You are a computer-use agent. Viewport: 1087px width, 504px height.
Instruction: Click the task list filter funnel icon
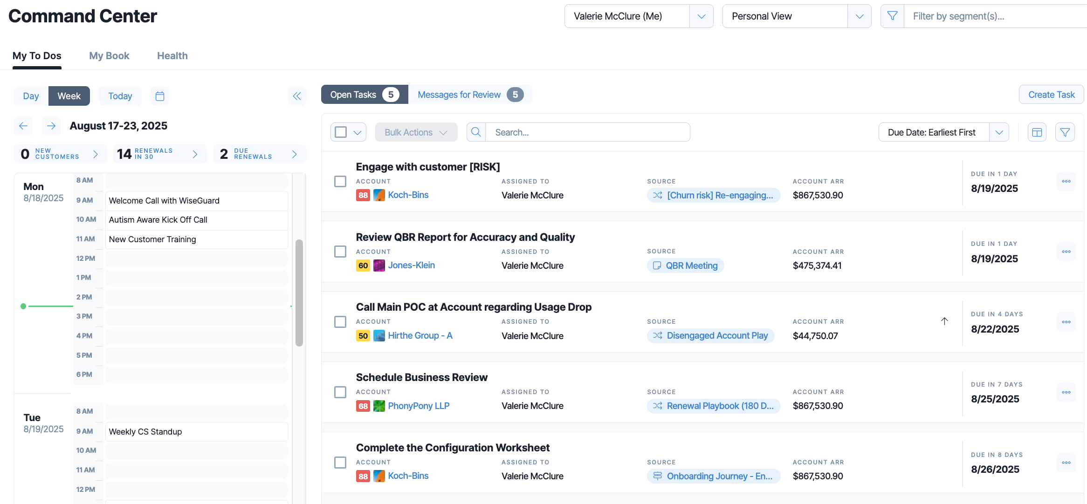1065,132
